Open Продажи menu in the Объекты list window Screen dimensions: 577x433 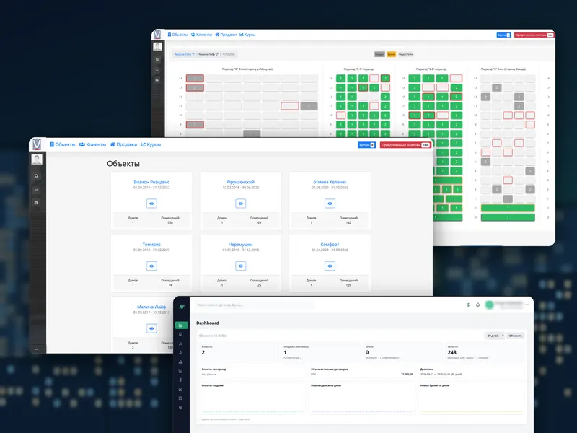123,145
